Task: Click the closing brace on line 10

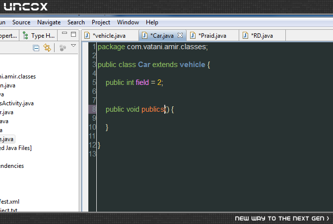Action: (107, 128)
